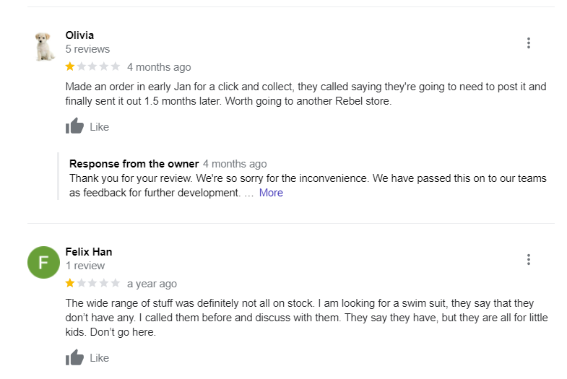Click the 4 months ago timestamp on Olivia's review

coord(159,67)
